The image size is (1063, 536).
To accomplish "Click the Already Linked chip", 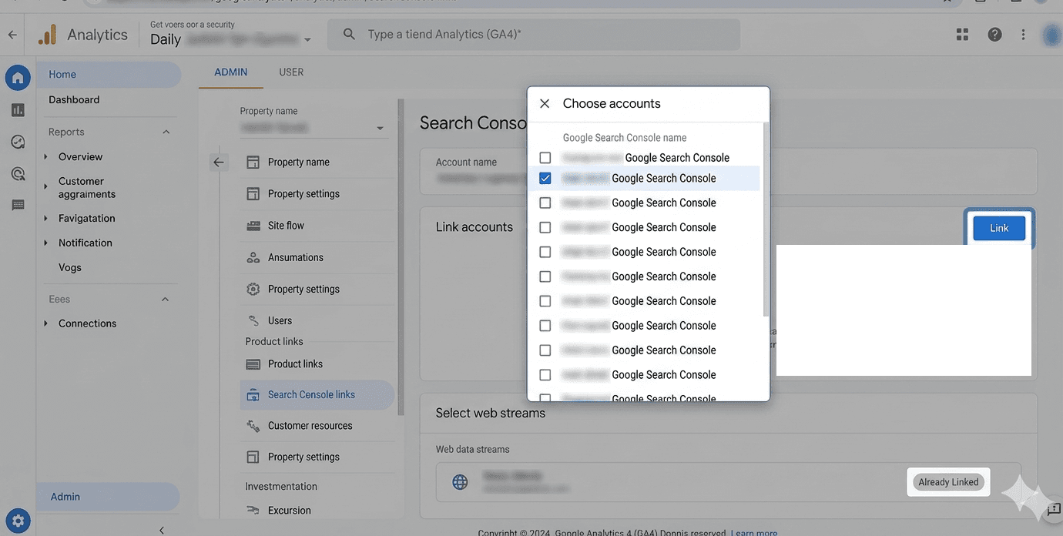I will tap(948, 482).
